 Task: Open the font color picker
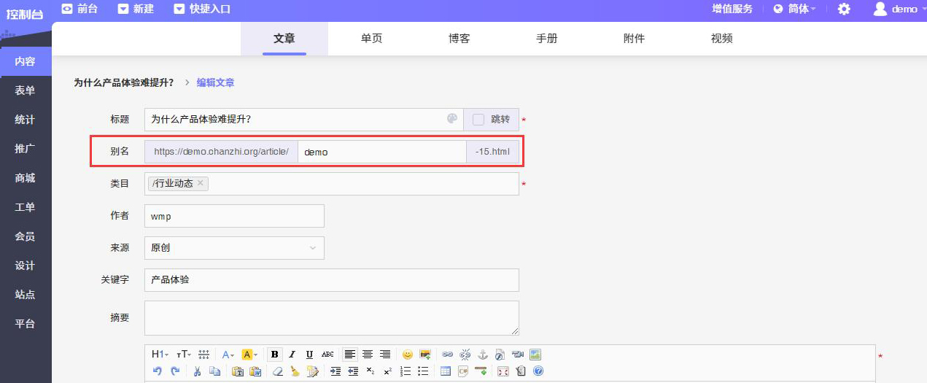[228, 355]
